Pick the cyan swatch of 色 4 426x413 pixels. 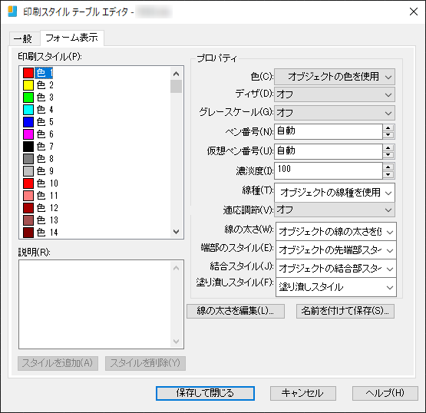(28, 110)
